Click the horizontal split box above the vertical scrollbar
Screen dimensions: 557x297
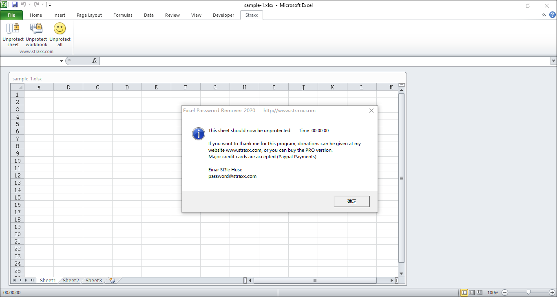[402, 85]
